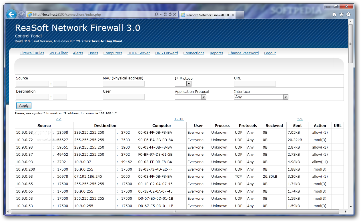Screen dimensions: 361x222
Task: Click the MAC (Physical address) field
Action: tap(124, 84)
